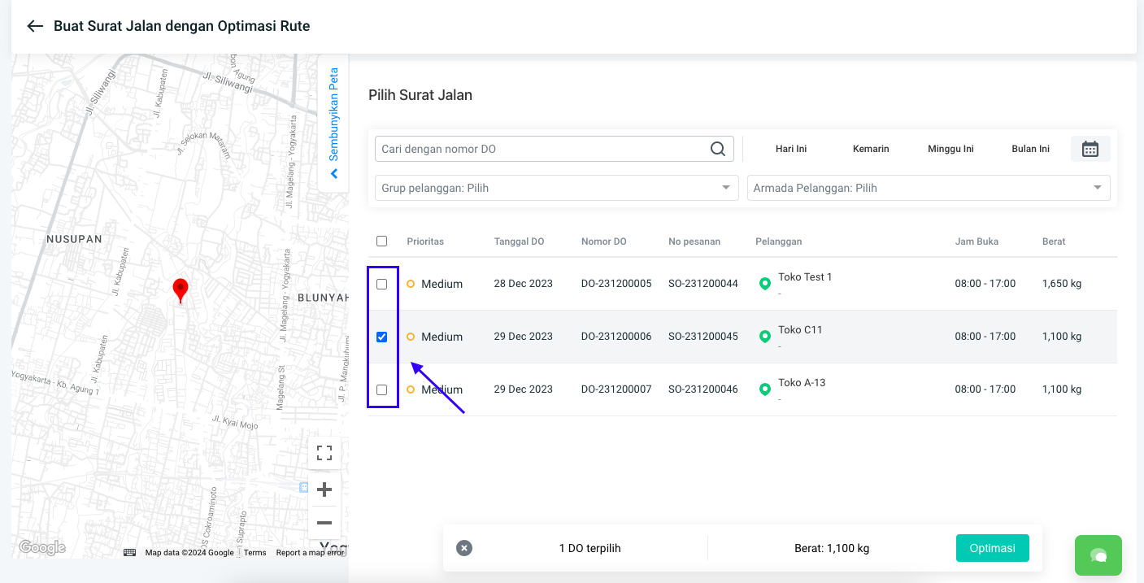The image size is (1144, 583).
Task: Click the Optimasi button
Action: click(992, 548)
